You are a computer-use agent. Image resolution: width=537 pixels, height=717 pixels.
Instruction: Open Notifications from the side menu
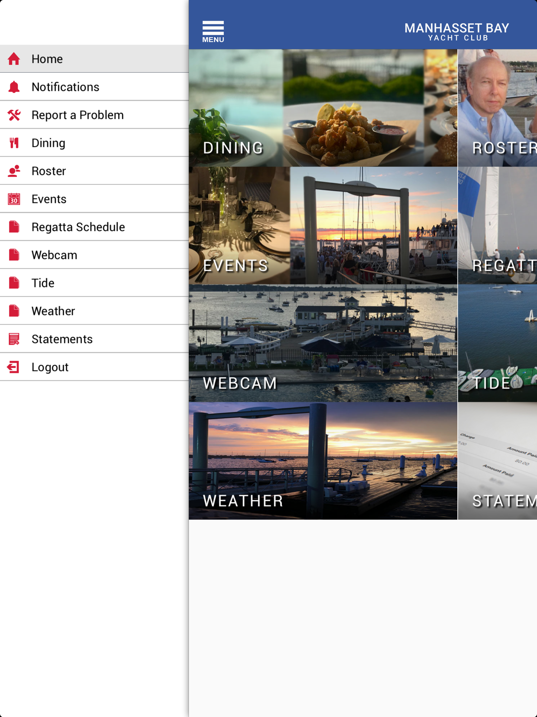(x=94, y=87)
